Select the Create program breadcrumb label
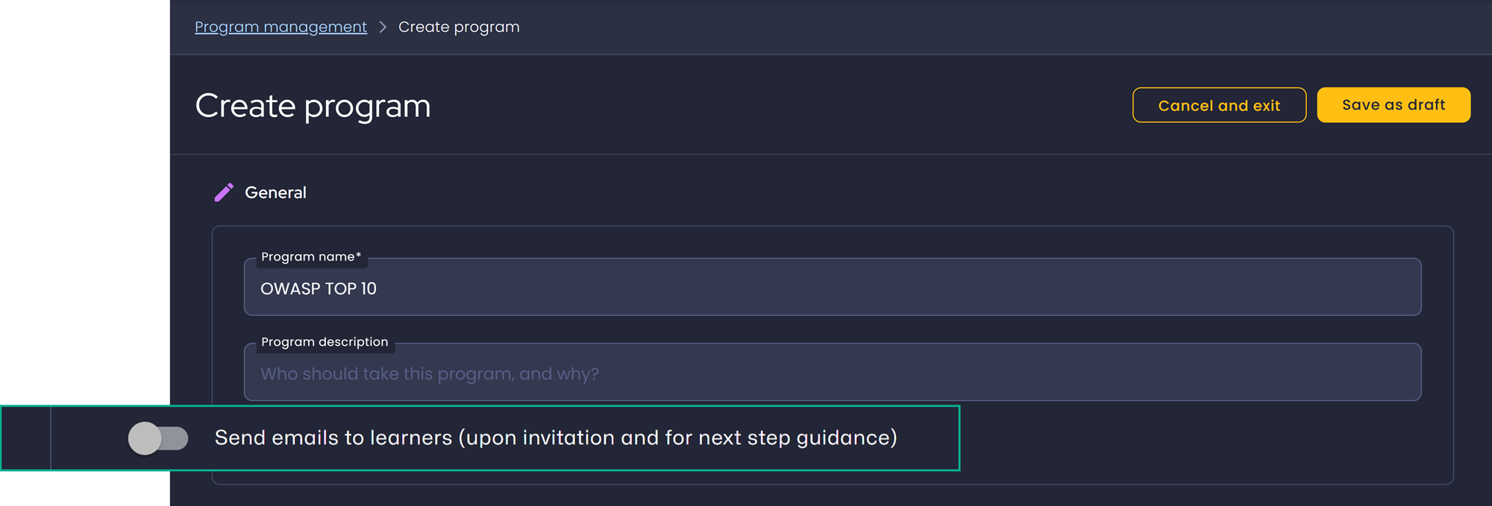The width and height of the screenshot is (1492, 506). point(459,27)
